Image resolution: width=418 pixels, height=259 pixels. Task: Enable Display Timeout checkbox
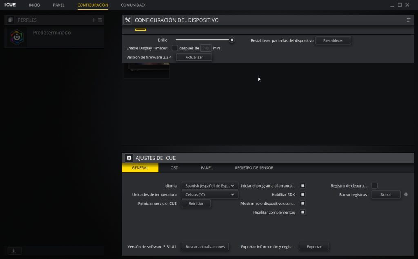point(175,48)
